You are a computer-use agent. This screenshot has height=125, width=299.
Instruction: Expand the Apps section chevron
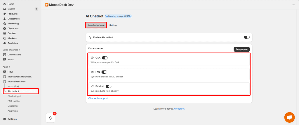coord(10,67)
